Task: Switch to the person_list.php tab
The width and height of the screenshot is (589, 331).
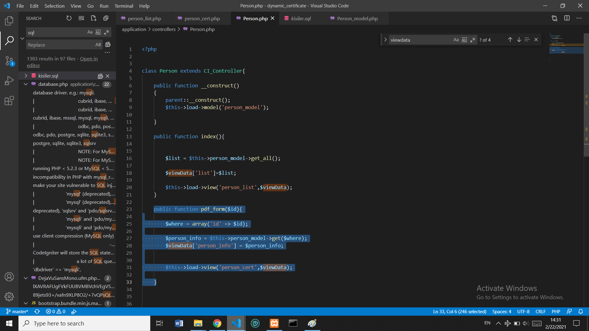Action: pos(144,18)
